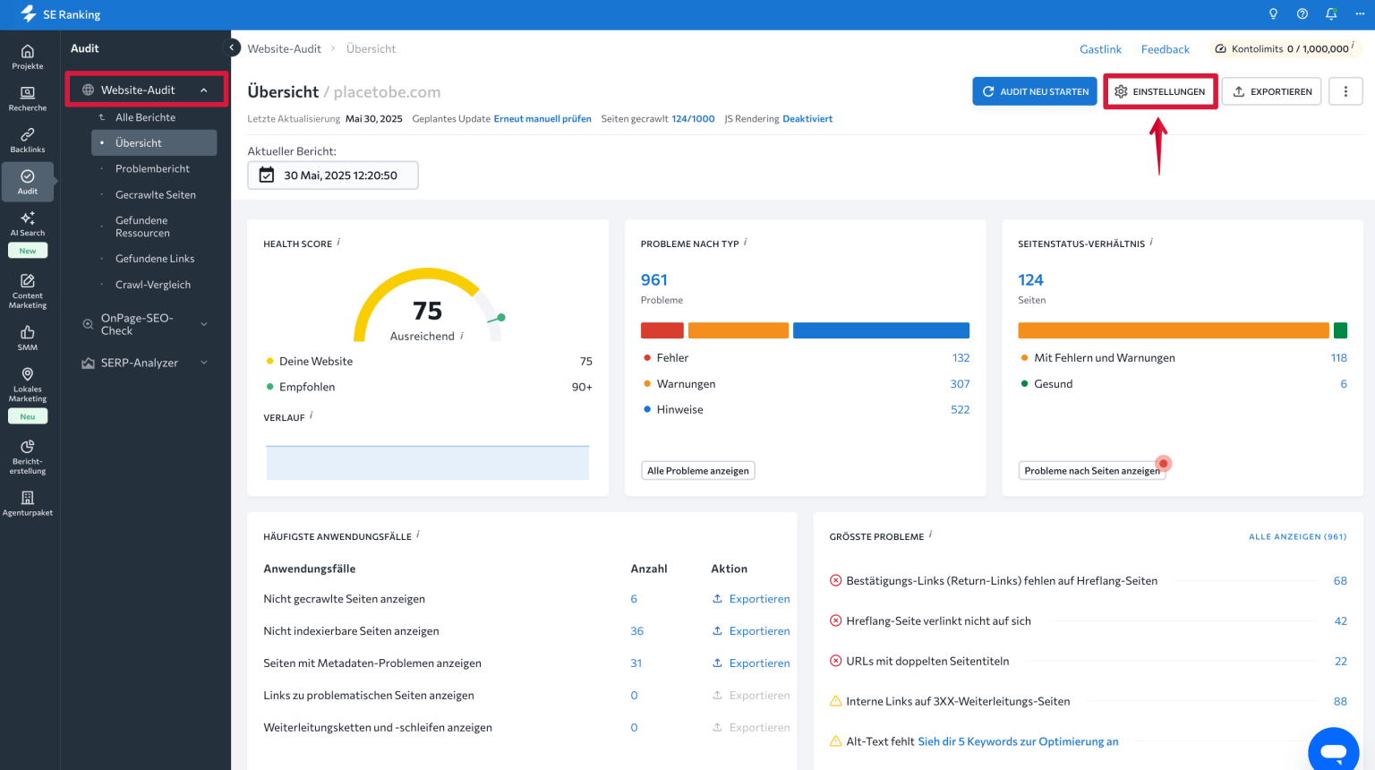Go to Backlinks in the sidebar
Viewport: 1375px width, 770px height.
pyautogui.click(x=28, y=140)
